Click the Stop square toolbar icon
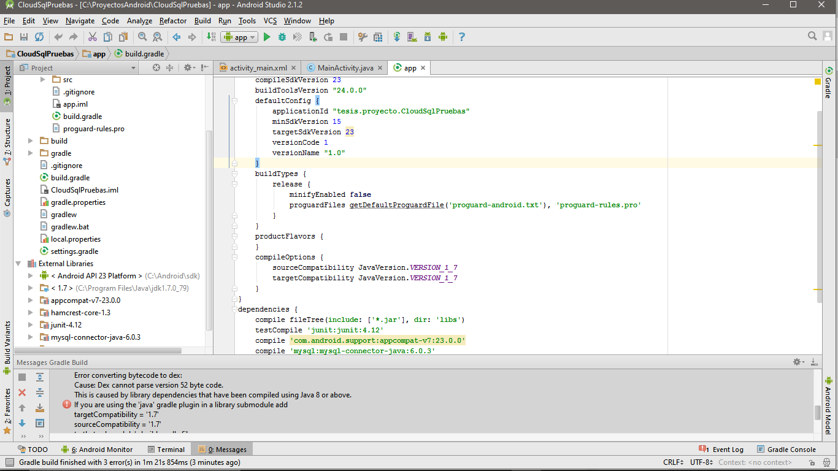This screenshot has width=838, height=471. pos(344,37)
